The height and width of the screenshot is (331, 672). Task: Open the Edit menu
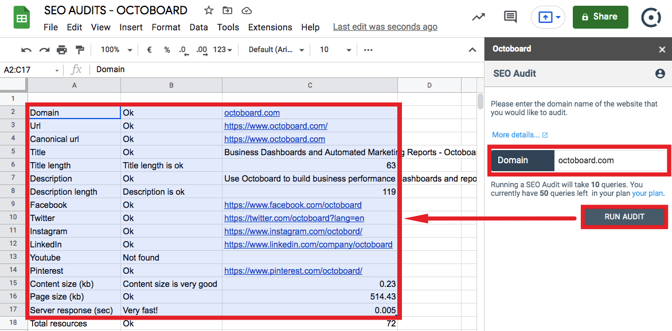pos(74,27)
